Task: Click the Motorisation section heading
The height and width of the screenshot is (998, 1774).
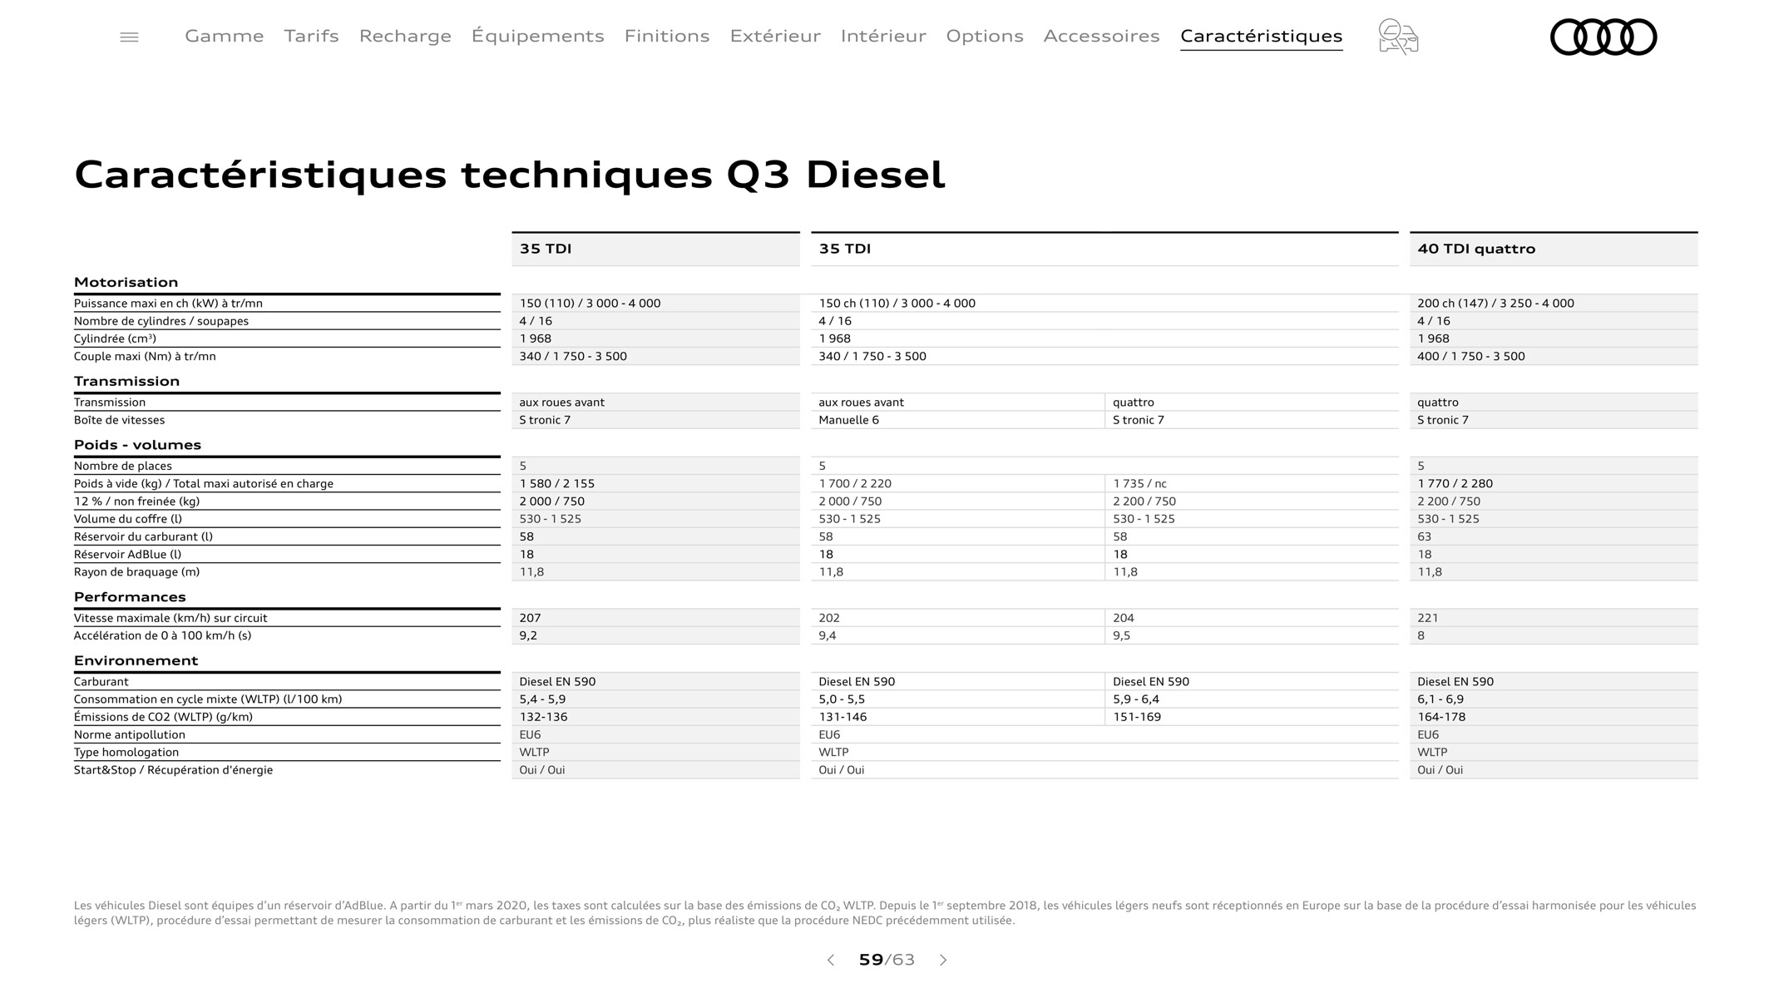Action: click(126, 282)
